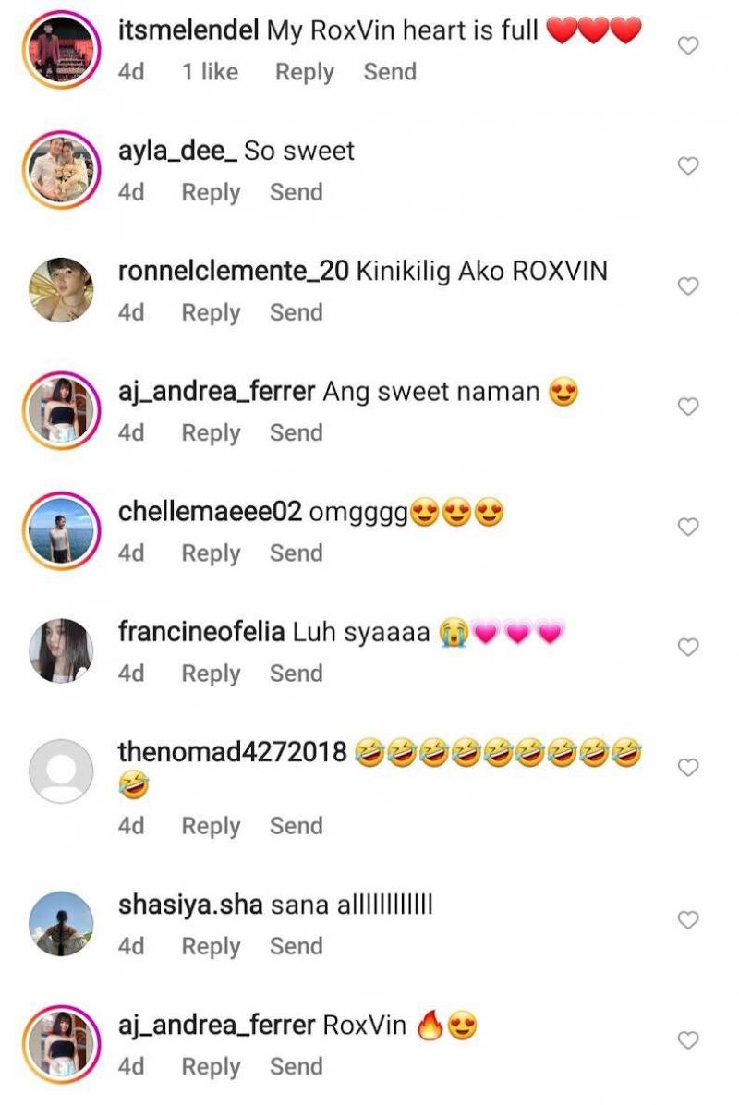View the 1 like on itsmelendel's comment
739x1105 pixels.
point(210,72)
